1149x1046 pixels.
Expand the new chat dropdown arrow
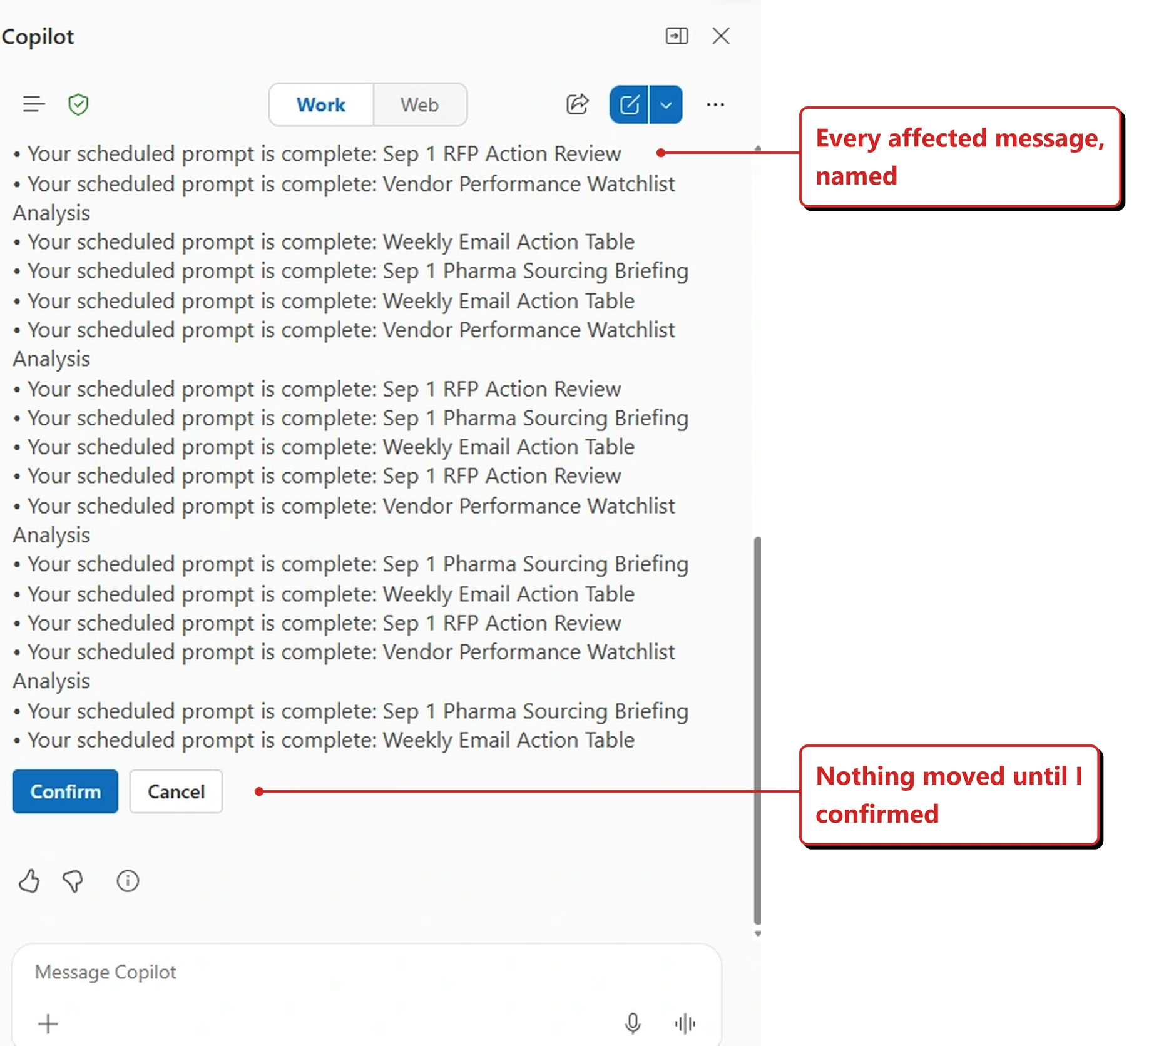click(666, 104)
